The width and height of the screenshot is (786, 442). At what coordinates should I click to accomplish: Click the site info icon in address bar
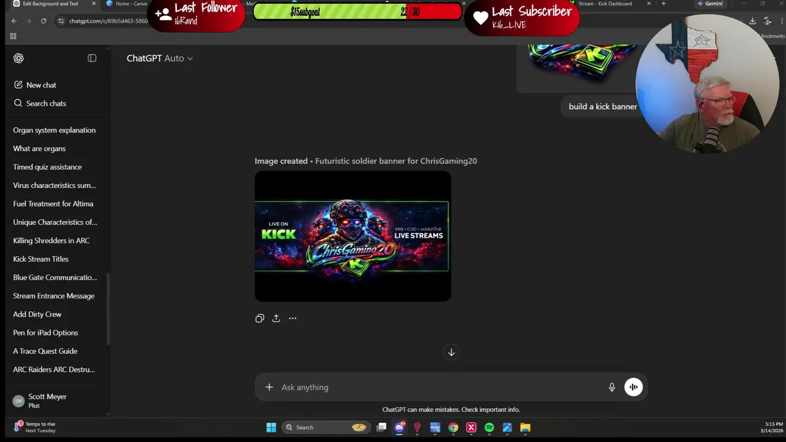point(60,21)
